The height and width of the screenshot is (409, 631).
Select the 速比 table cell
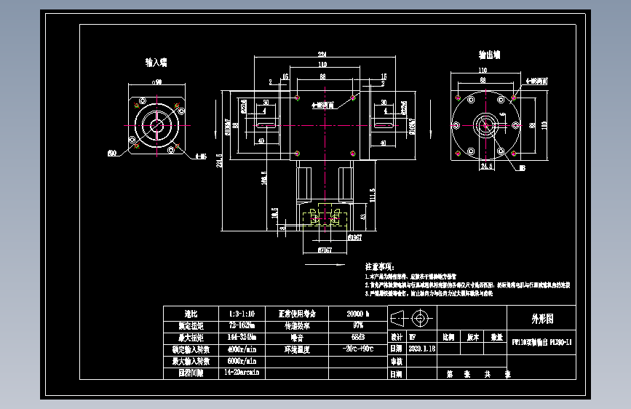(191, 314)
